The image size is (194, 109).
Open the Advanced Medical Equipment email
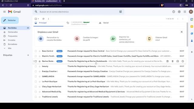coord(109,92)
